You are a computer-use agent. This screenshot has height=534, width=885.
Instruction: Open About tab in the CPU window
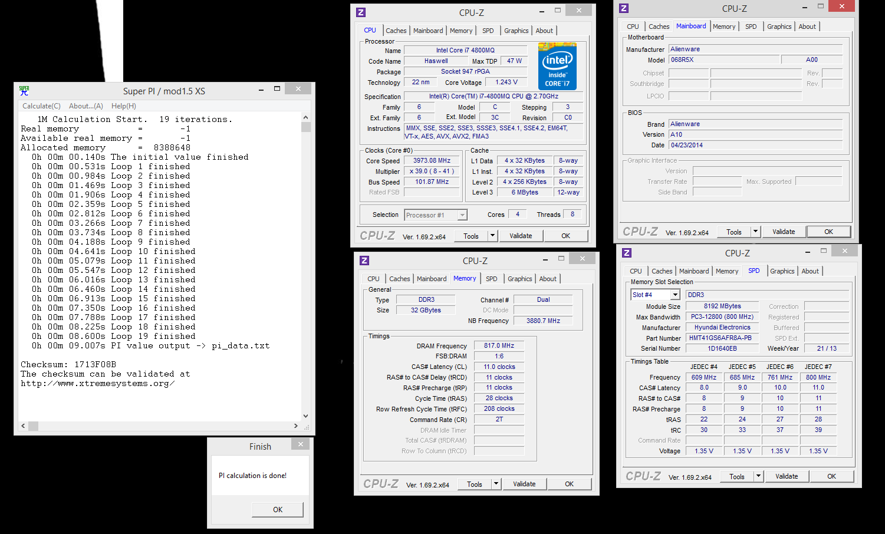tap(544, 31)
